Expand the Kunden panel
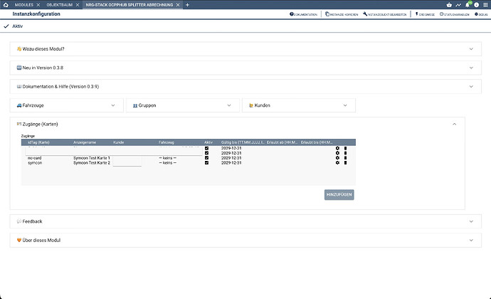491x299 pixels. 299,105
